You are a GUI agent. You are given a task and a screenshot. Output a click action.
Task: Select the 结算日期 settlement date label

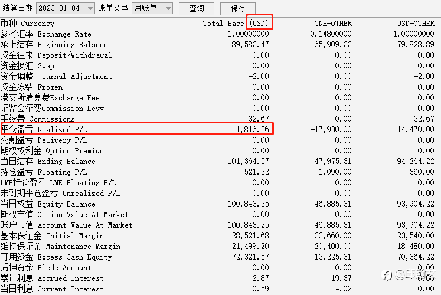18,8
